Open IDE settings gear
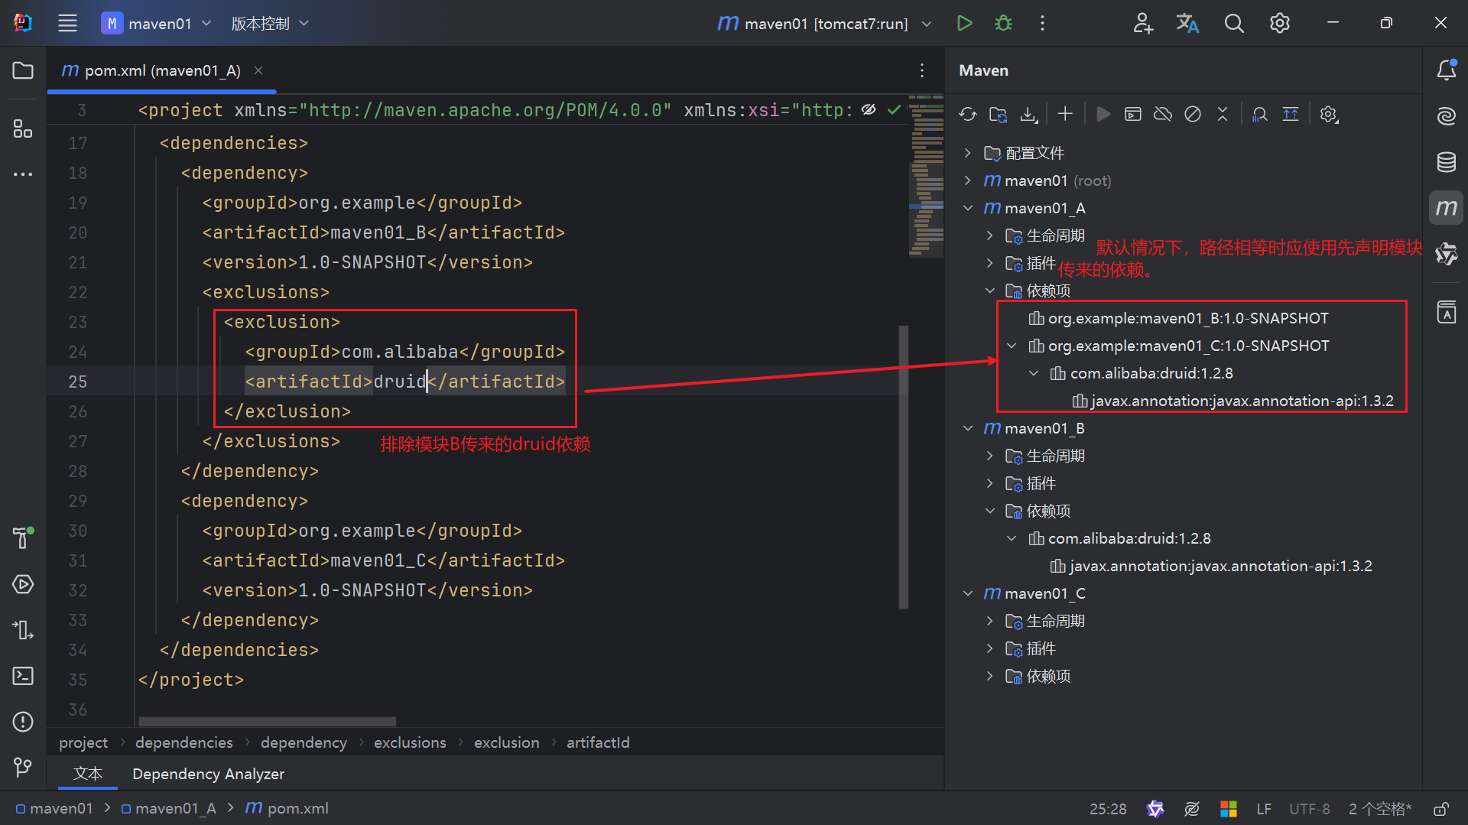Image resolution: width=1468 pixels, height=825 pixels. coord(1279,23)
